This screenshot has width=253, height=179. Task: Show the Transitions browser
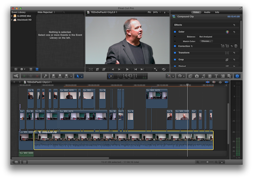click(x=210, y=76)
